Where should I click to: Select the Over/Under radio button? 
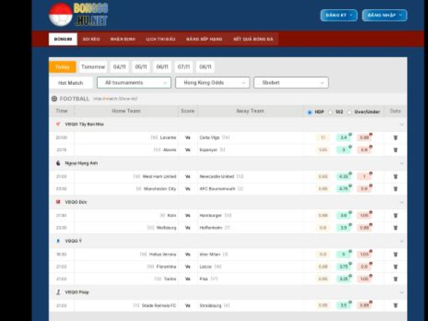pos(349,111)
